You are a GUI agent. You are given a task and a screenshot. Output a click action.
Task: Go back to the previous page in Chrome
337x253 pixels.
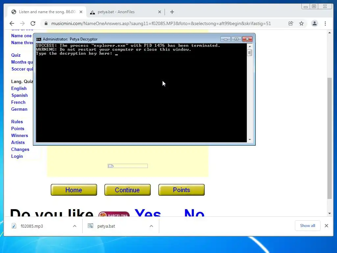12,23
